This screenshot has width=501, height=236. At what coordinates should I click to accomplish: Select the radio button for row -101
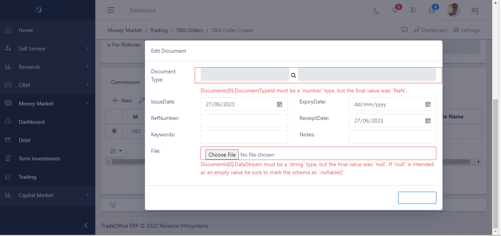pos(114,131)
